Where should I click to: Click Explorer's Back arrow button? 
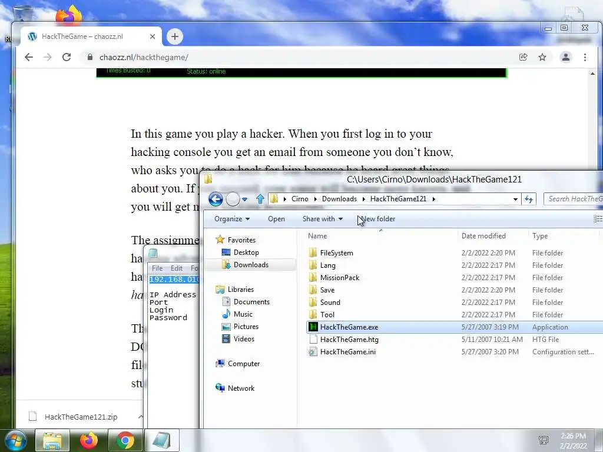pos(216,199)
